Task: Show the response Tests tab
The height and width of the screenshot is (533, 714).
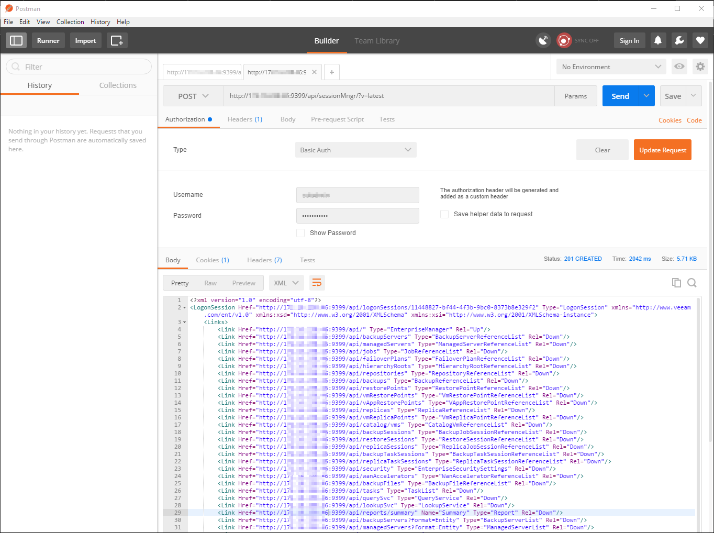Action: tap(307, 260)
